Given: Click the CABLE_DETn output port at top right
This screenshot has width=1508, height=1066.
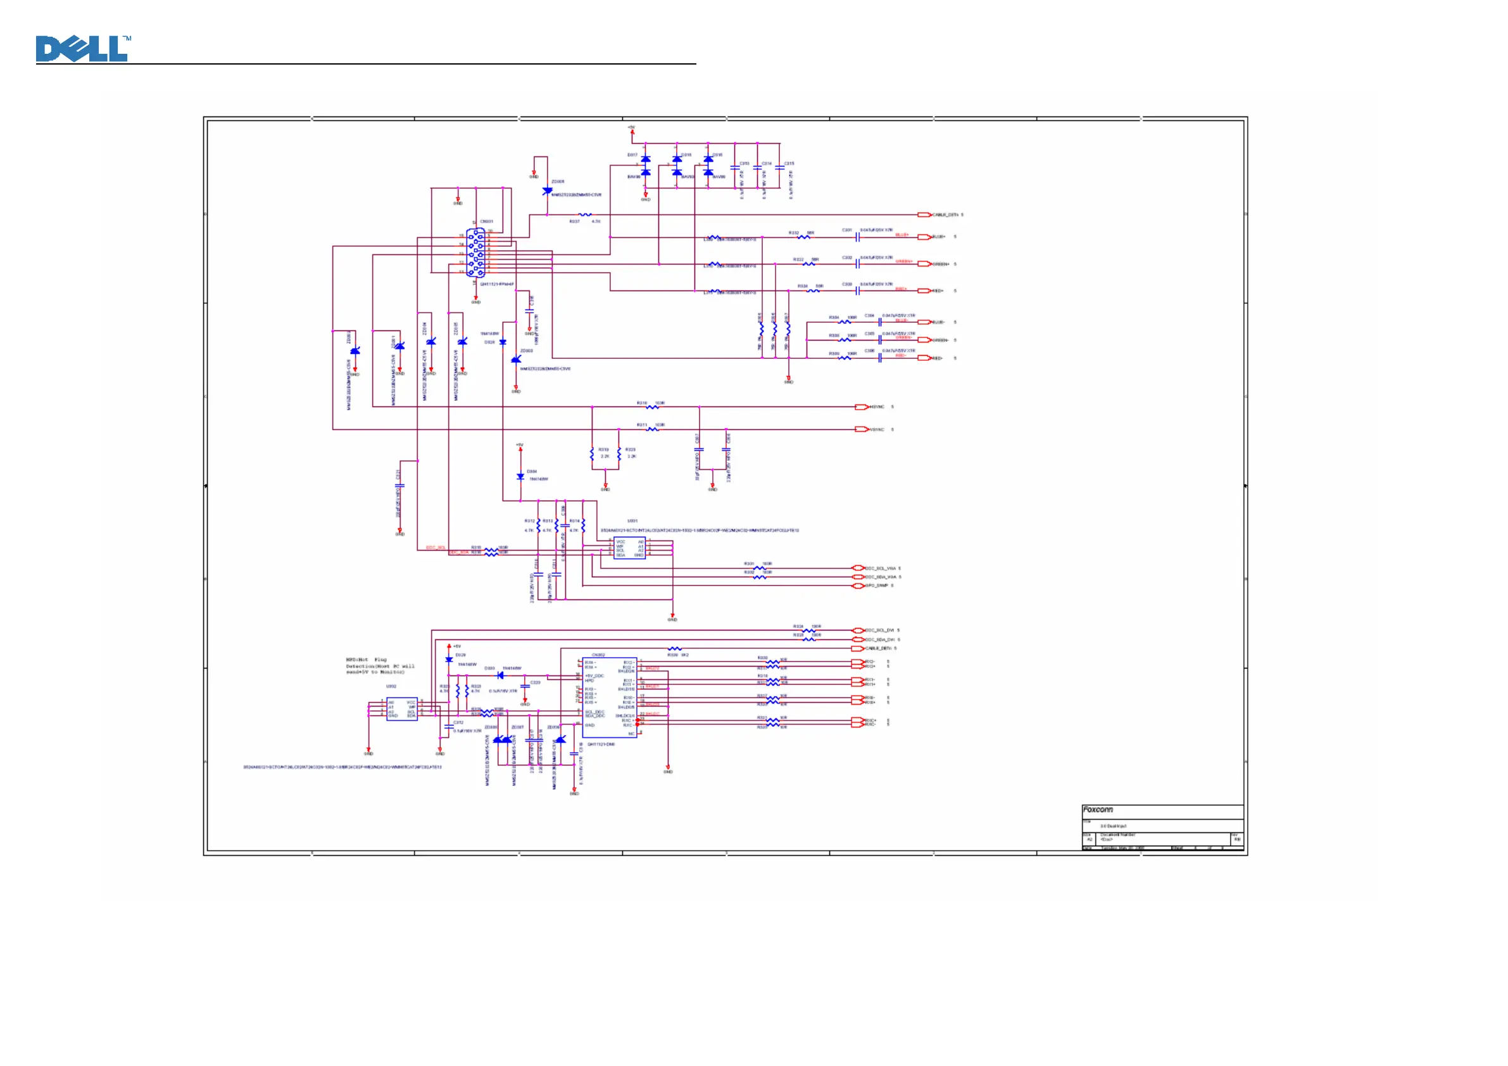Looking at the screenshot, I should tap(924, 215).
